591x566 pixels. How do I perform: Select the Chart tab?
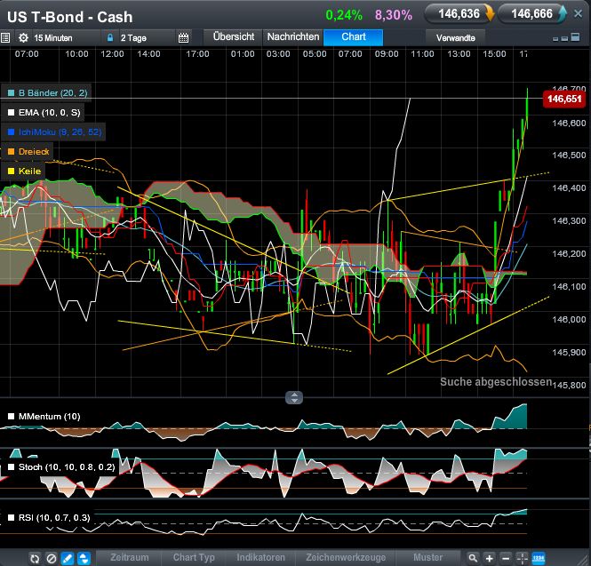(x=353, y=37)
